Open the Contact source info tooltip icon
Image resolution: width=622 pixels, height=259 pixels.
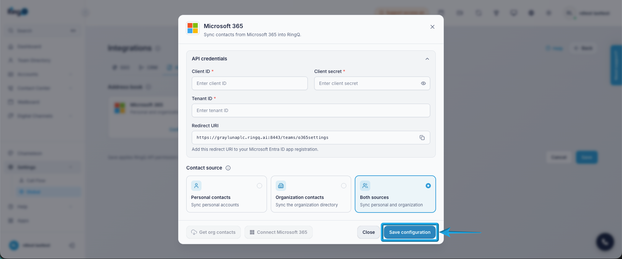click(x=228, y=168)
